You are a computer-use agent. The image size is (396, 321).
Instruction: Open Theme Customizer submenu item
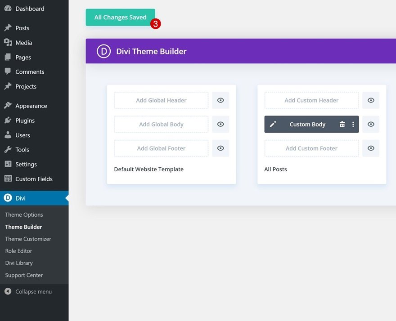[x=28, y=239]
